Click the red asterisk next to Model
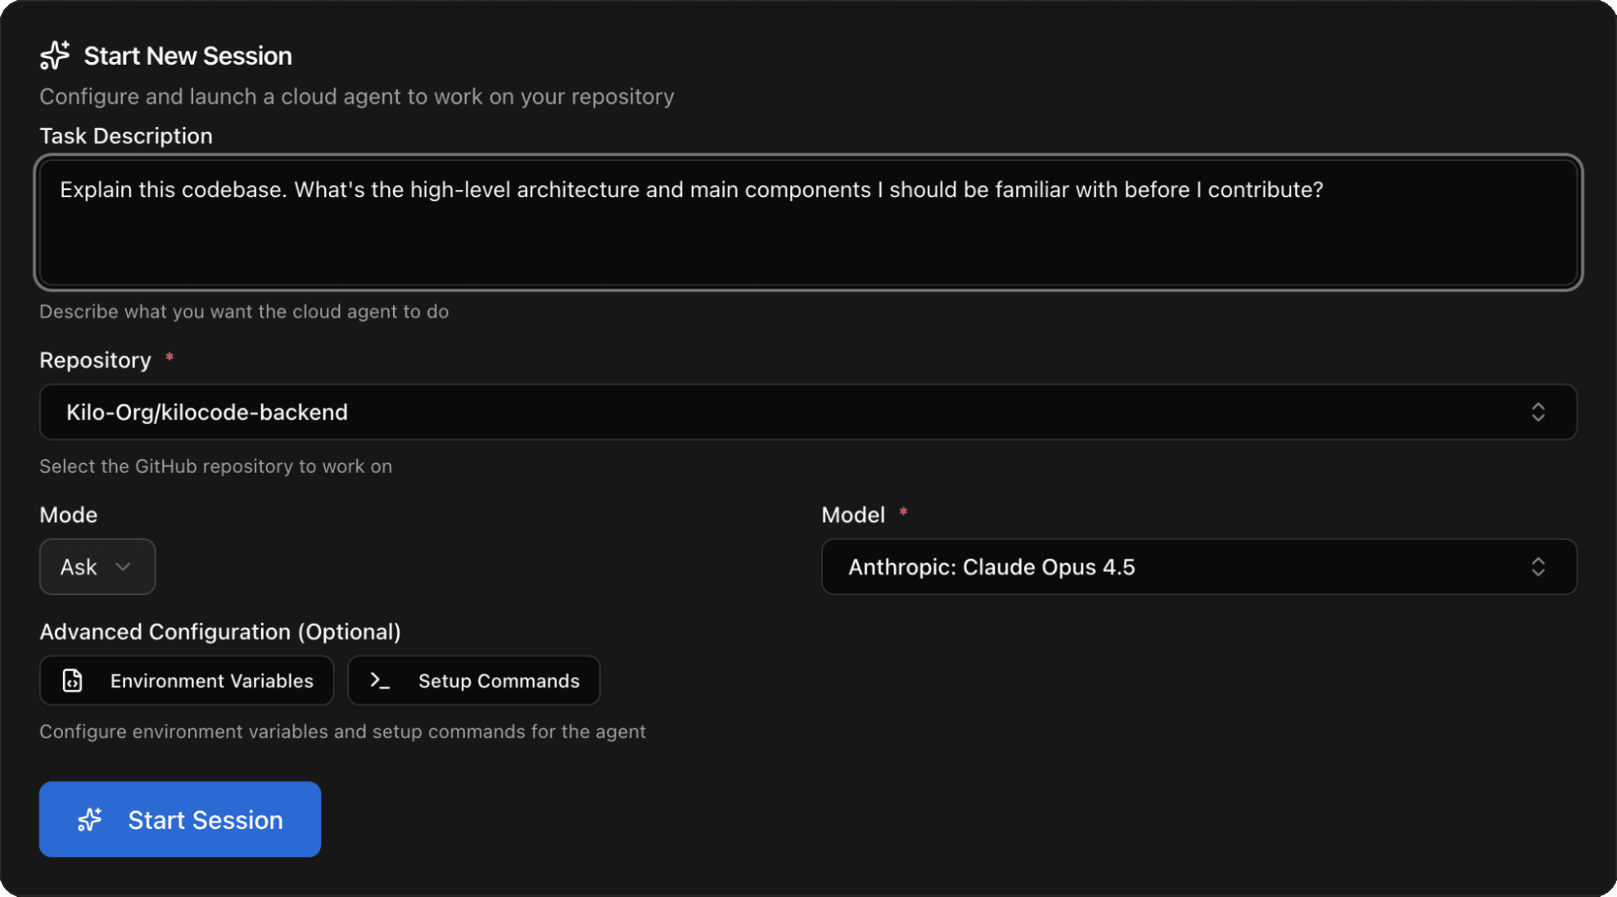This screenshot has width=1617, height=897. pos(904,512)
